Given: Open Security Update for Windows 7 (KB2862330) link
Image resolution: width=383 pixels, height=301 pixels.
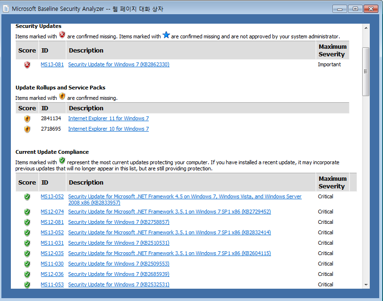Looking at the screenshot, I should click(x=119, y=65).
